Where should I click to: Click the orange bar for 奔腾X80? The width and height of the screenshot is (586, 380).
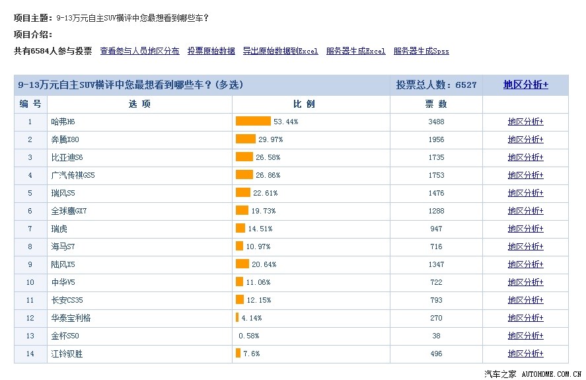pyautogui.click(x=246, y=139)
